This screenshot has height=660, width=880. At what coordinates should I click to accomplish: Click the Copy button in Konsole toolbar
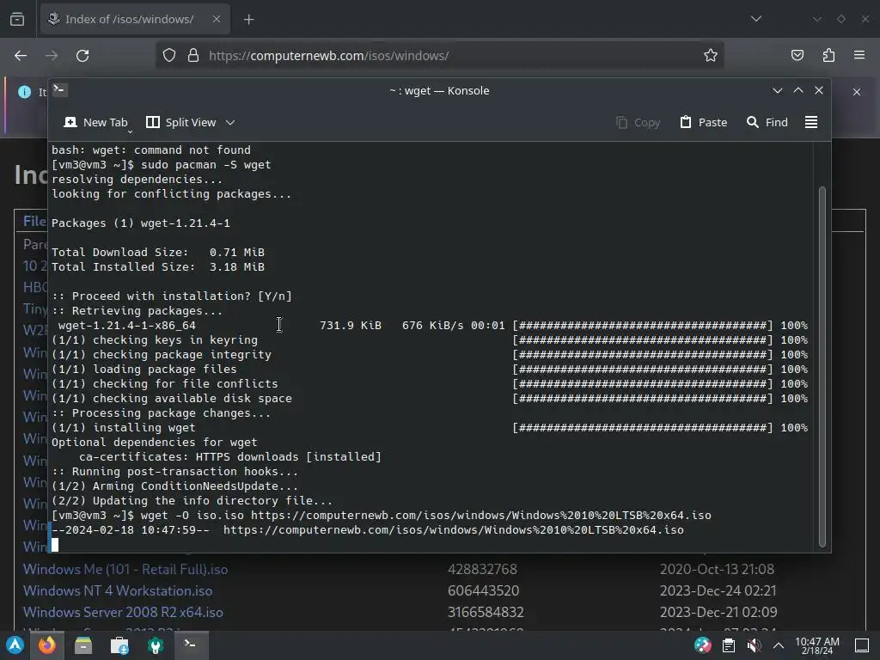(639, 122)
